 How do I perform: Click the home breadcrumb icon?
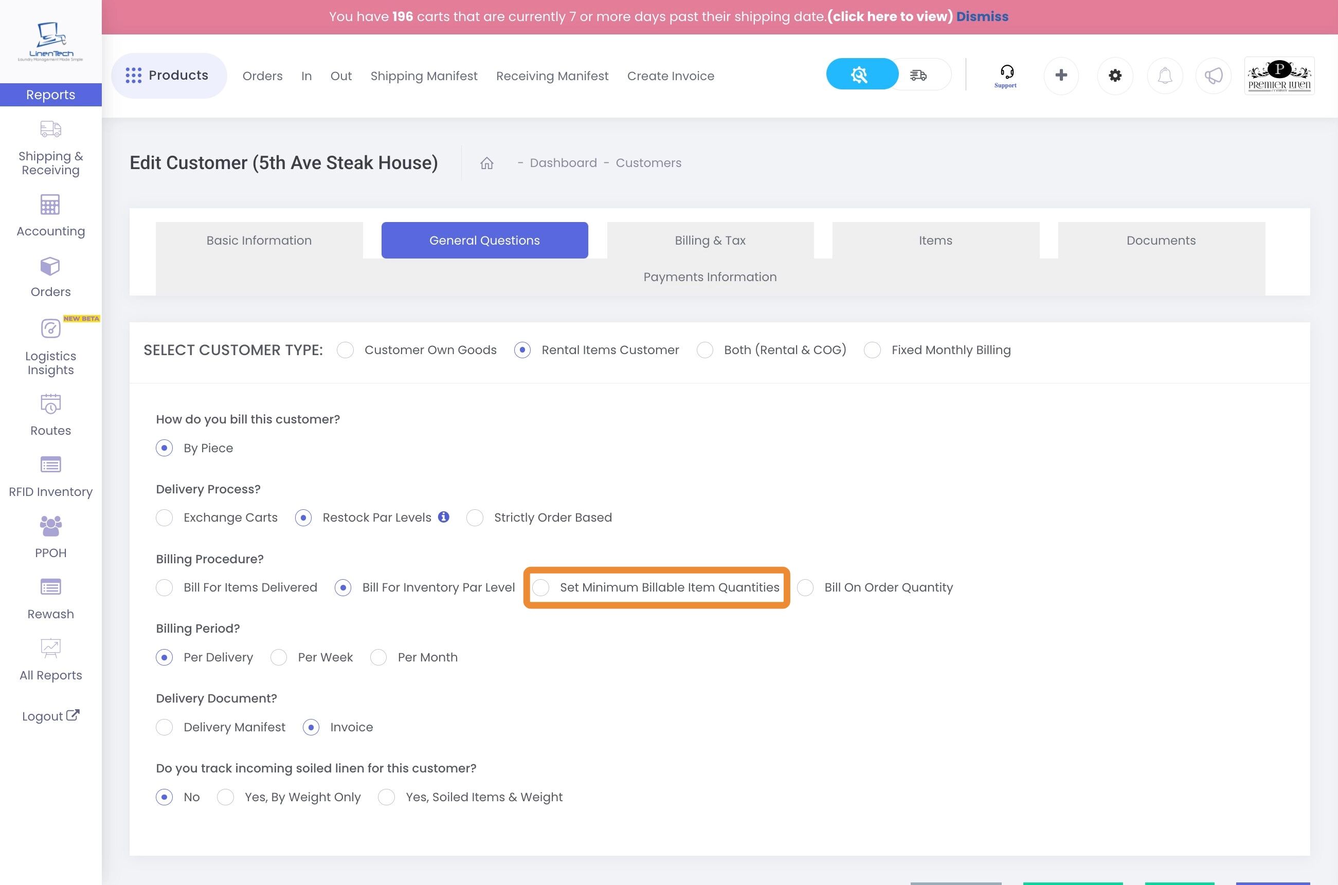[x=486, y=163]
